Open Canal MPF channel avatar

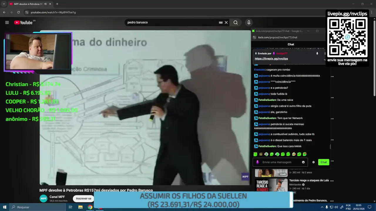(x=43, y=198)
